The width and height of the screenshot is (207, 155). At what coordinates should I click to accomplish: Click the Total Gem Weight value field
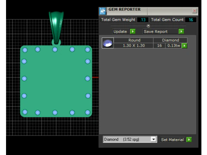pos(143,20)
